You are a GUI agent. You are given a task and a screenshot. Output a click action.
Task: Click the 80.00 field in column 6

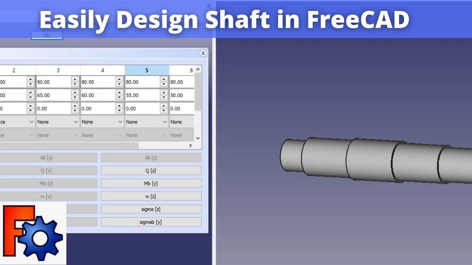182,82
